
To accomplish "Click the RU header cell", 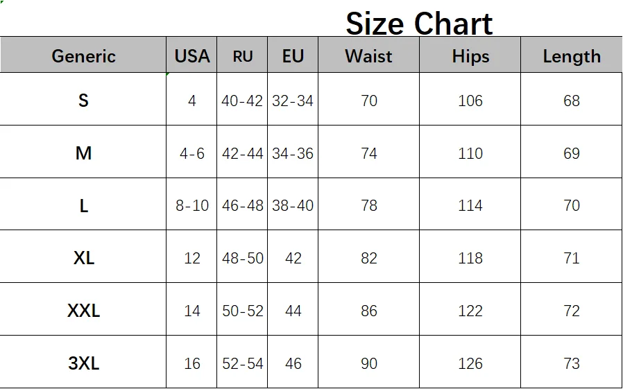I will coord(242,55).
